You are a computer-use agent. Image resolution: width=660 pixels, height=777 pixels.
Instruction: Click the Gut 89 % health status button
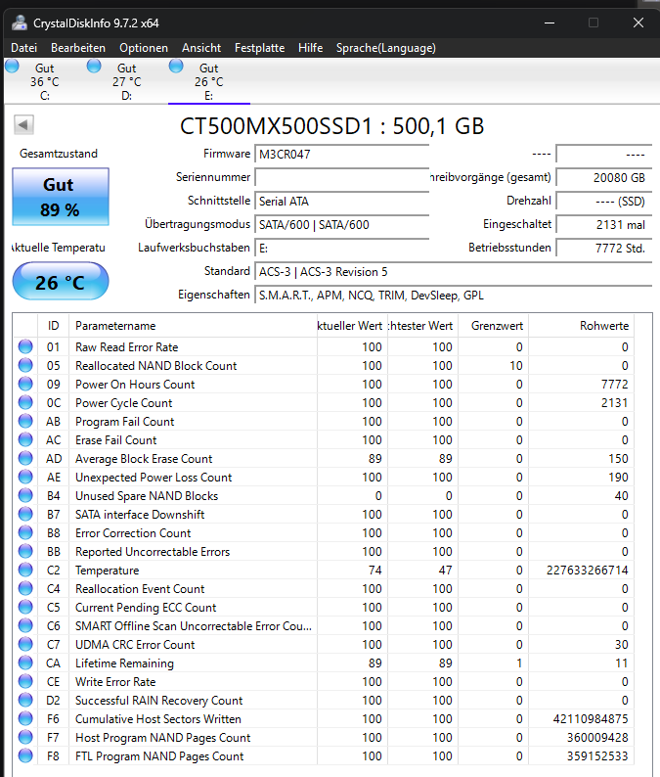pyautogui.click(x=61, y=197)
